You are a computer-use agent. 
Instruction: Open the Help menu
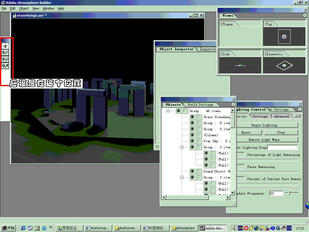(61, 8)
